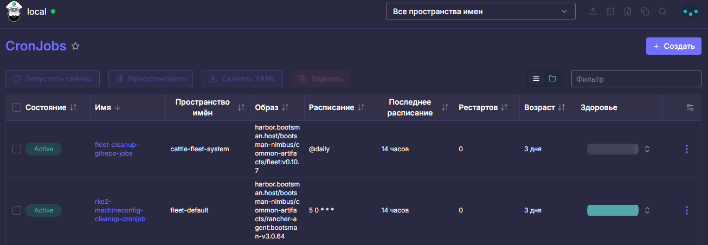
Task: Sort by Пространство имён column arrows
Action: 242,108
